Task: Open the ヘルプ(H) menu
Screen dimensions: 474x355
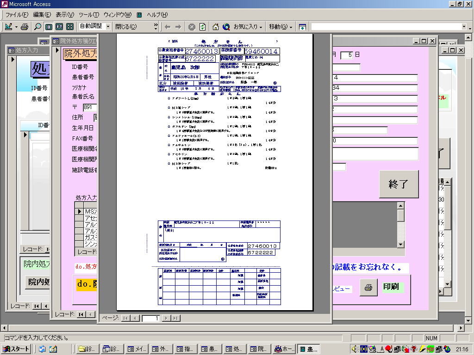Action: pos(157,14)
